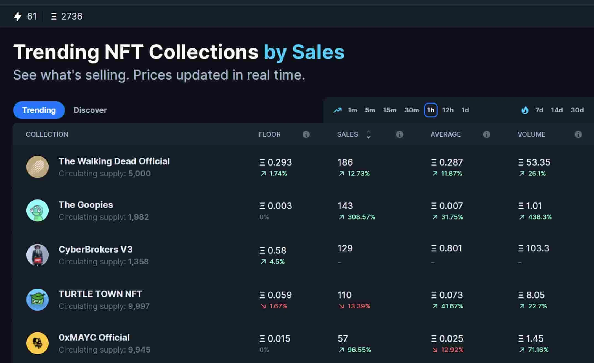The height and width of the screenshot is (363, 594).
Task: Click the lightning bolt gas icon
Action: [18, 17]
